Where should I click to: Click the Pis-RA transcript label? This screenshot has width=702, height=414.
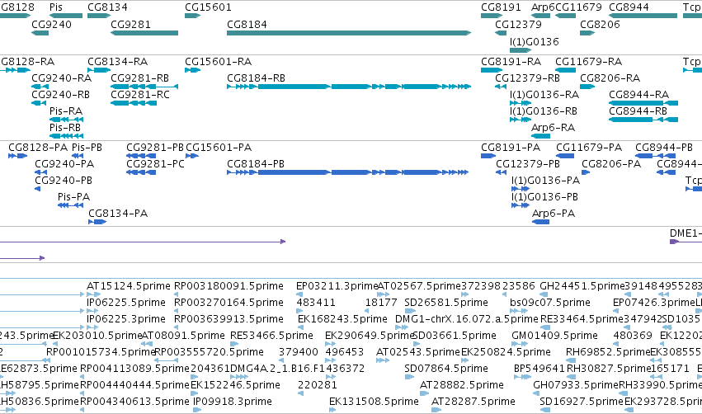point(66,111)
